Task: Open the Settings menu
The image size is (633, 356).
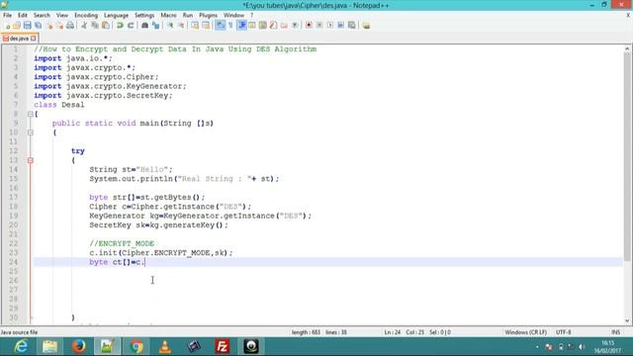Action: (144, 16)
